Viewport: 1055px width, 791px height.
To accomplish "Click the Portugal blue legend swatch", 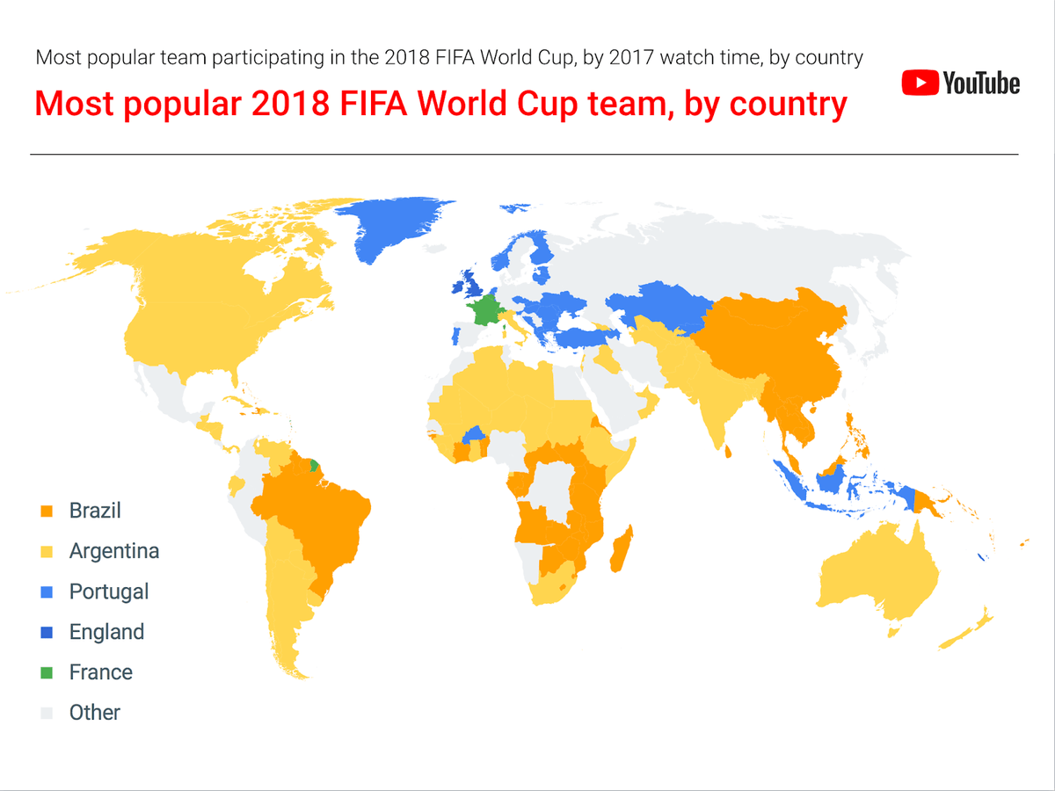I will click(47, 591).
